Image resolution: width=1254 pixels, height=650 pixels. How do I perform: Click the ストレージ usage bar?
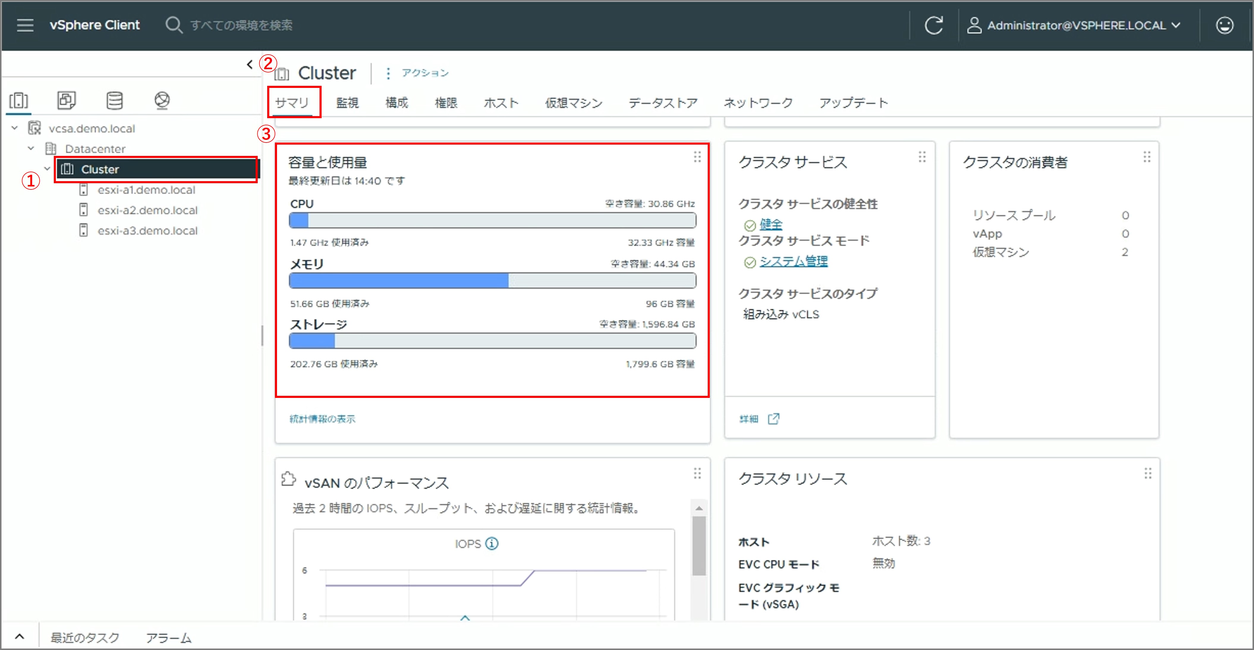pyautogui.click(x=493, y=341)
